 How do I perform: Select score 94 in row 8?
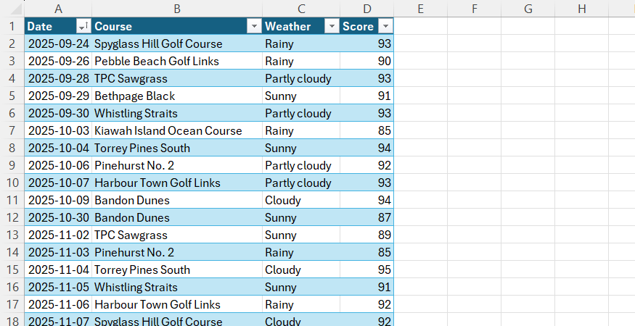[x=366, y=148]
